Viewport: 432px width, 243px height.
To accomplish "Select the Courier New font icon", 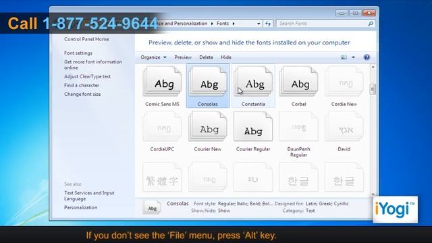I will tap(208, 126).
